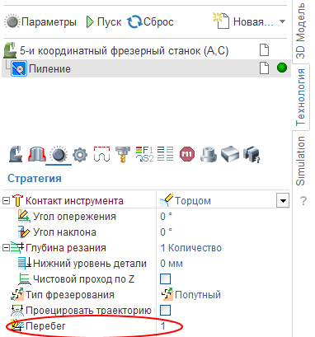Open the F1 S2 feeds and speeds icon
The width and height of the screenshot is (315, 337).
point(144,154)
